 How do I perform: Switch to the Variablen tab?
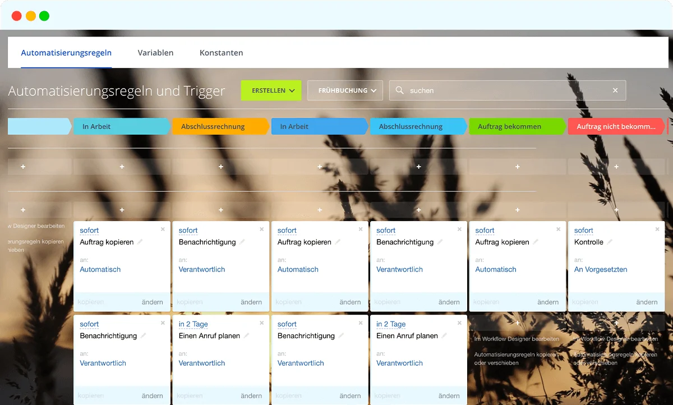pyautogui.click(x=155, y=53)
